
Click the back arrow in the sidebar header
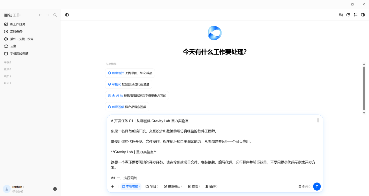(40, 15)
